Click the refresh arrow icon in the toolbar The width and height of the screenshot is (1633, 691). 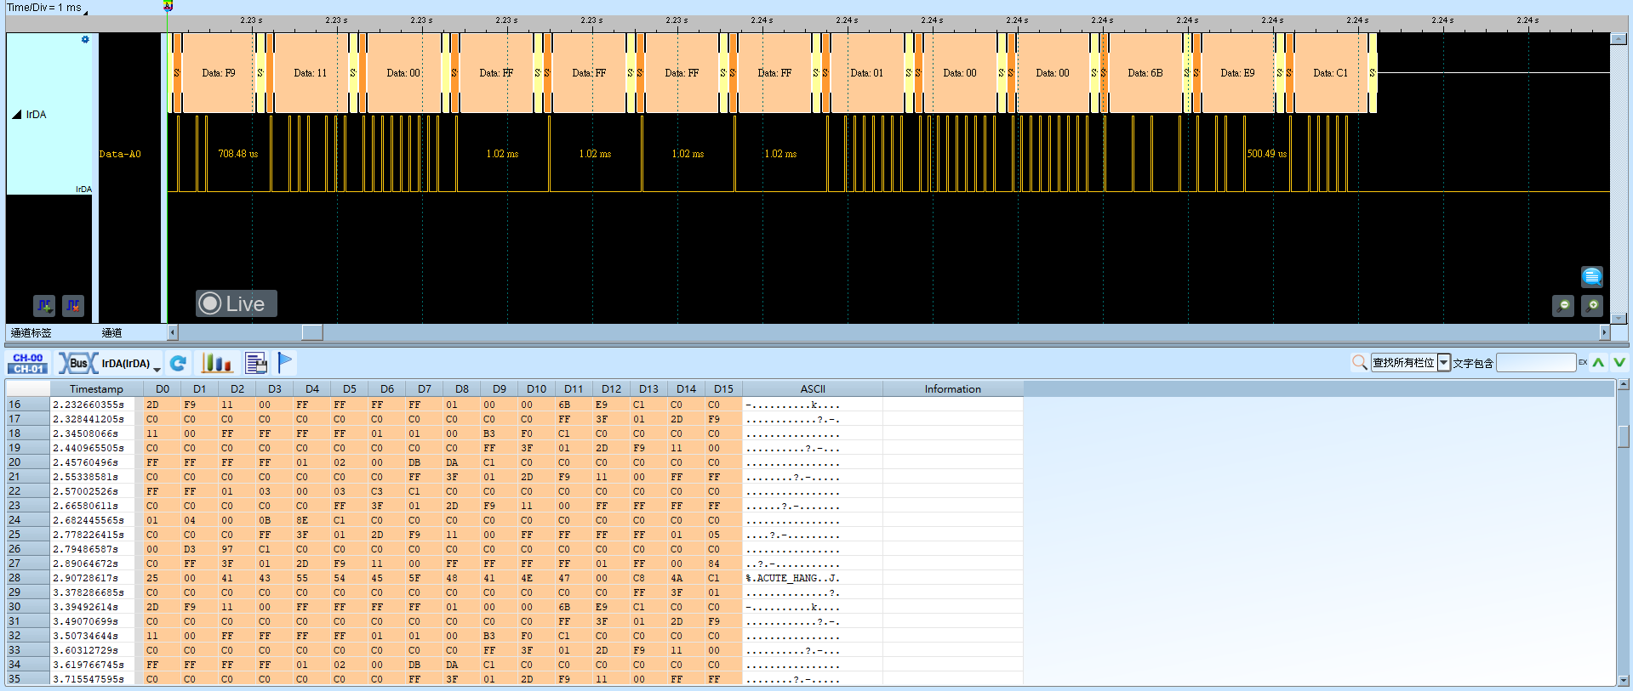pos(178,364)
